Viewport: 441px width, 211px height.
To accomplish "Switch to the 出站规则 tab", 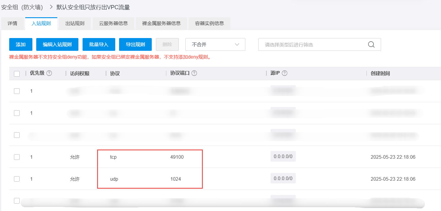I will click(x=75, y=23).
